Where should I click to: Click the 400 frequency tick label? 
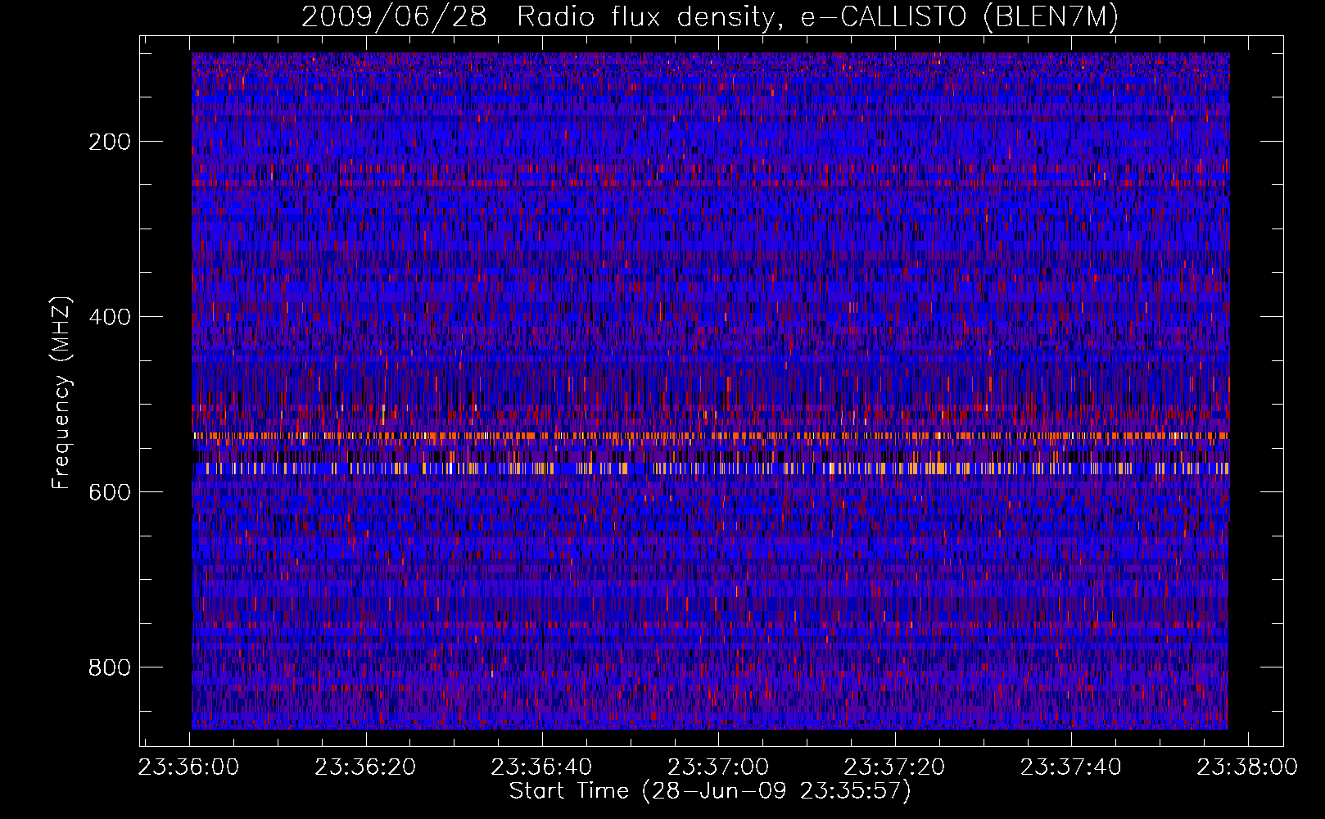(x=110, y=317)
